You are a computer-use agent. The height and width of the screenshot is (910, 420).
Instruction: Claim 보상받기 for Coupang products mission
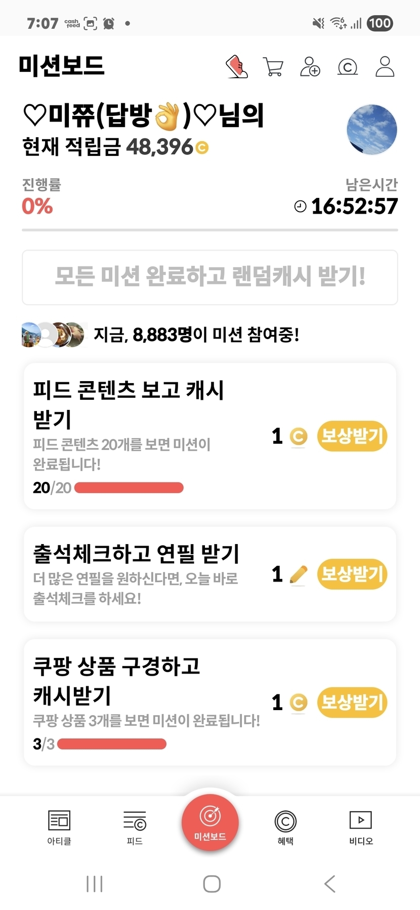click(352, 702)
